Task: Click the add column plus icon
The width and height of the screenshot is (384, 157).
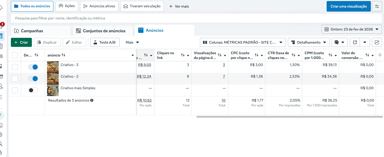Action: click(x=380, y=55)
